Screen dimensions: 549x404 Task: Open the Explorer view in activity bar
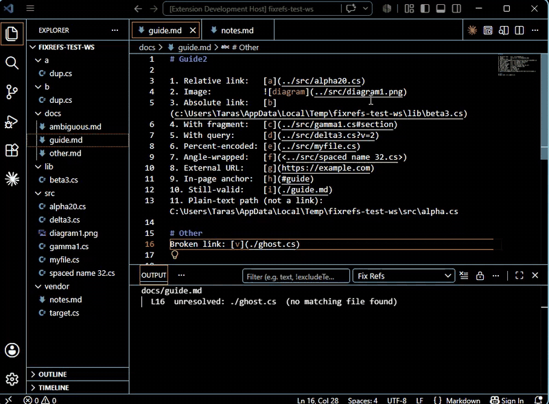click(x=12, y=34)
